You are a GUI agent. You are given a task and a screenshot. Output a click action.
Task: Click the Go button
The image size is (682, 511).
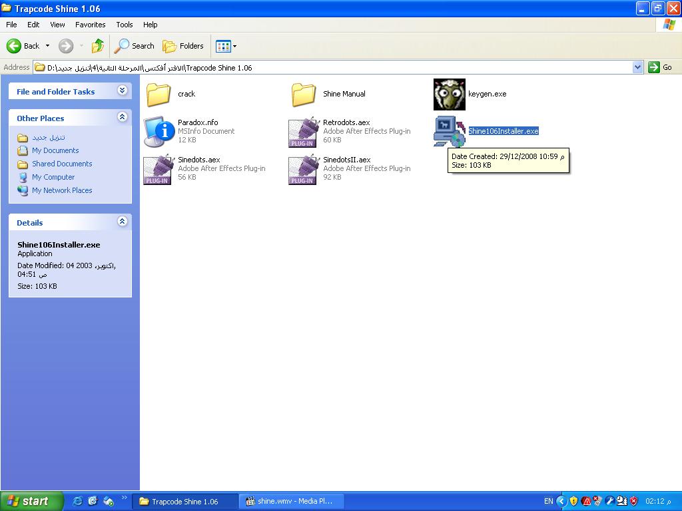[x=660, y=67]
